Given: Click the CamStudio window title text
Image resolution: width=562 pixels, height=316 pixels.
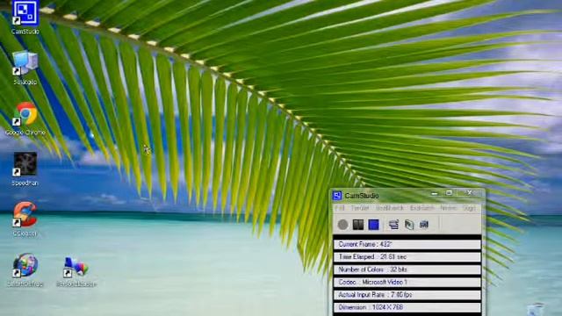Looking at the screenshot, I should coord(362,196).
